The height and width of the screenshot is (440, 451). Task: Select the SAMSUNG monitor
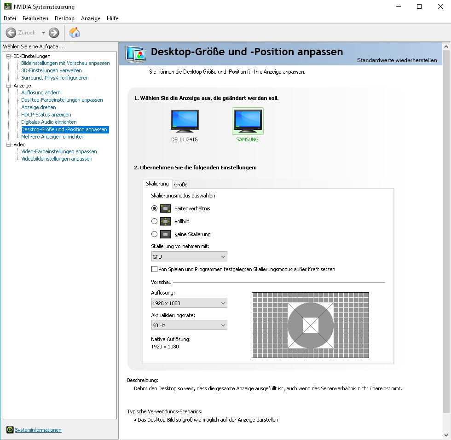(x=248, y=125)
